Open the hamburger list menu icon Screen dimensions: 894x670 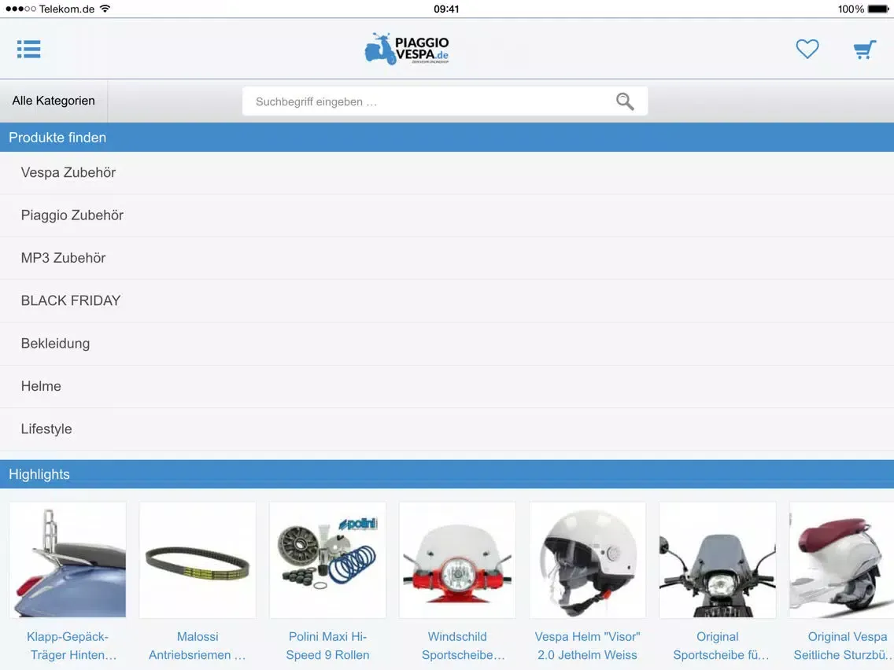[x=28, y=49]
